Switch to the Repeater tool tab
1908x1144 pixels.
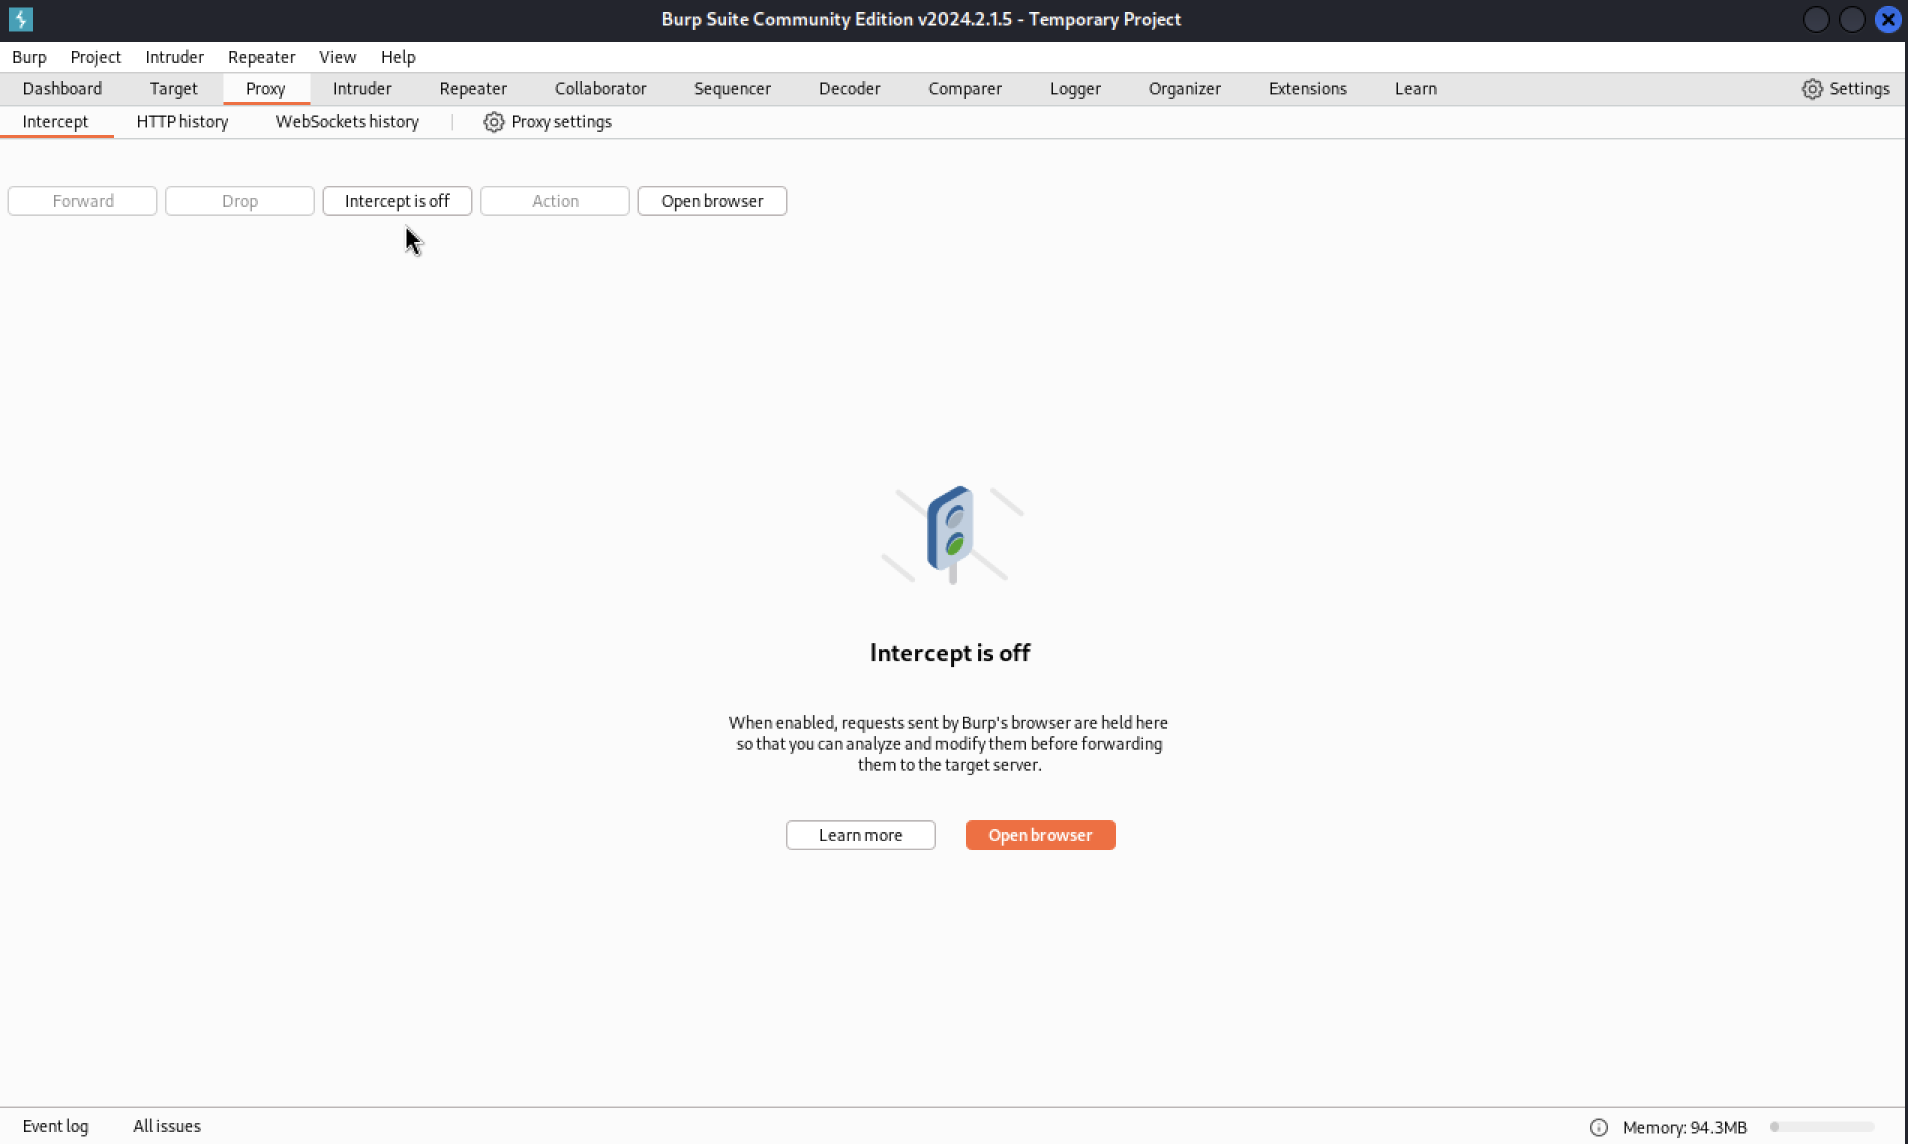tap(472, 88)
